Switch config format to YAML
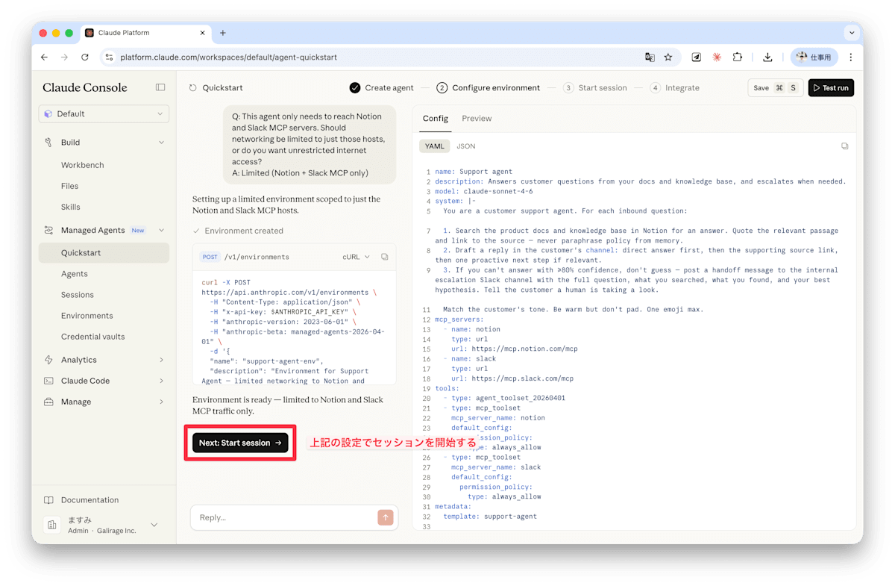 click(434, 146)
